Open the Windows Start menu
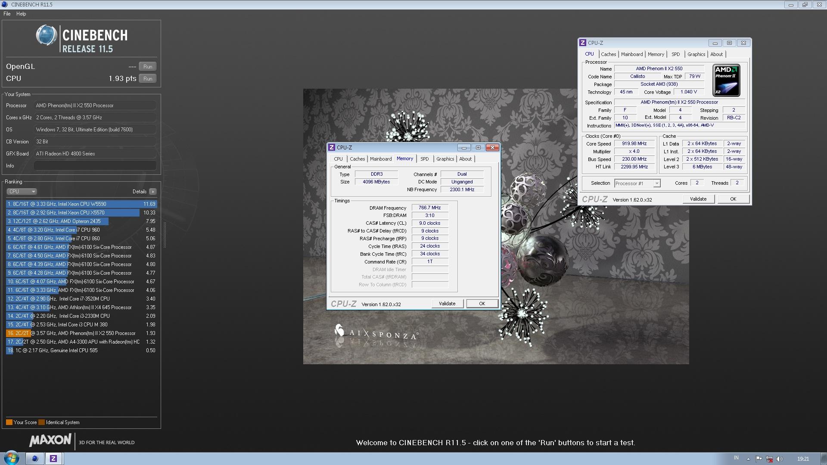Viewport: 827px width, 465px height. 12,458
